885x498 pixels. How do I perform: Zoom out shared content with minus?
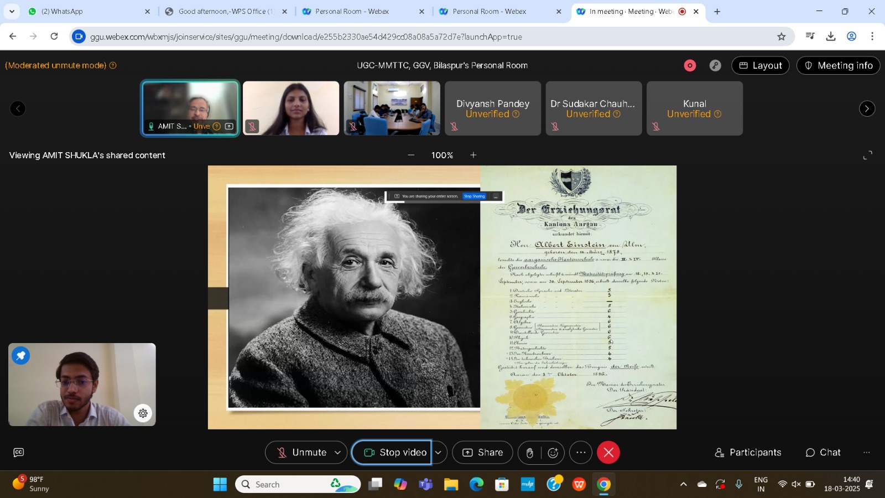click(x=411, y=155)
